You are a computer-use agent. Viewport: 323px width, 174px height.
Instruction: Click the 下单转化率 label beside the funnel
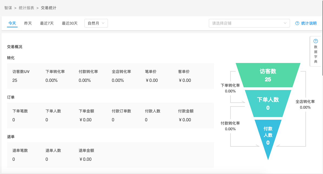click(230, 85)
